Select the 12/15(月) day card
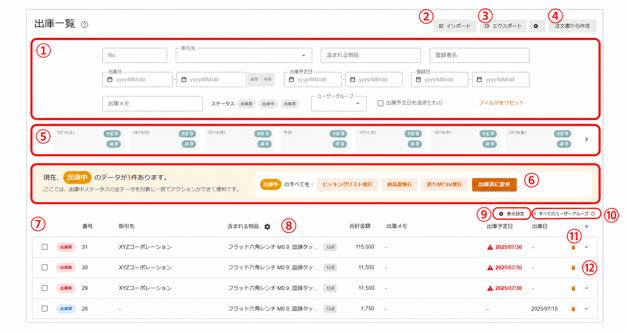Image resolution: width=627 pixels, height=332 pixels. [240, 139]
